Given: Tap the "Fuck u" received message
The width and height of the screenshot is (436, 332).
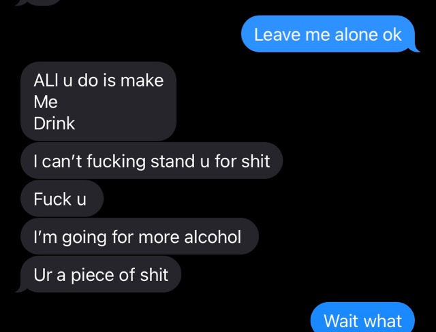Looking at the screenshot, I should [x=62, y=198].
